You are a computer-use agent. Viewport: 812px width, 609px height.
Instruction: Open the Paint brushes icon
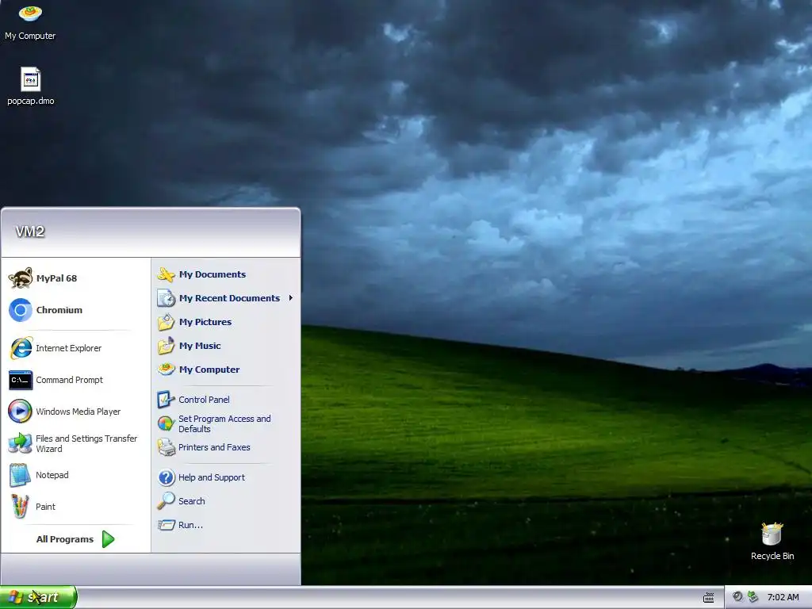pos(20,507)
